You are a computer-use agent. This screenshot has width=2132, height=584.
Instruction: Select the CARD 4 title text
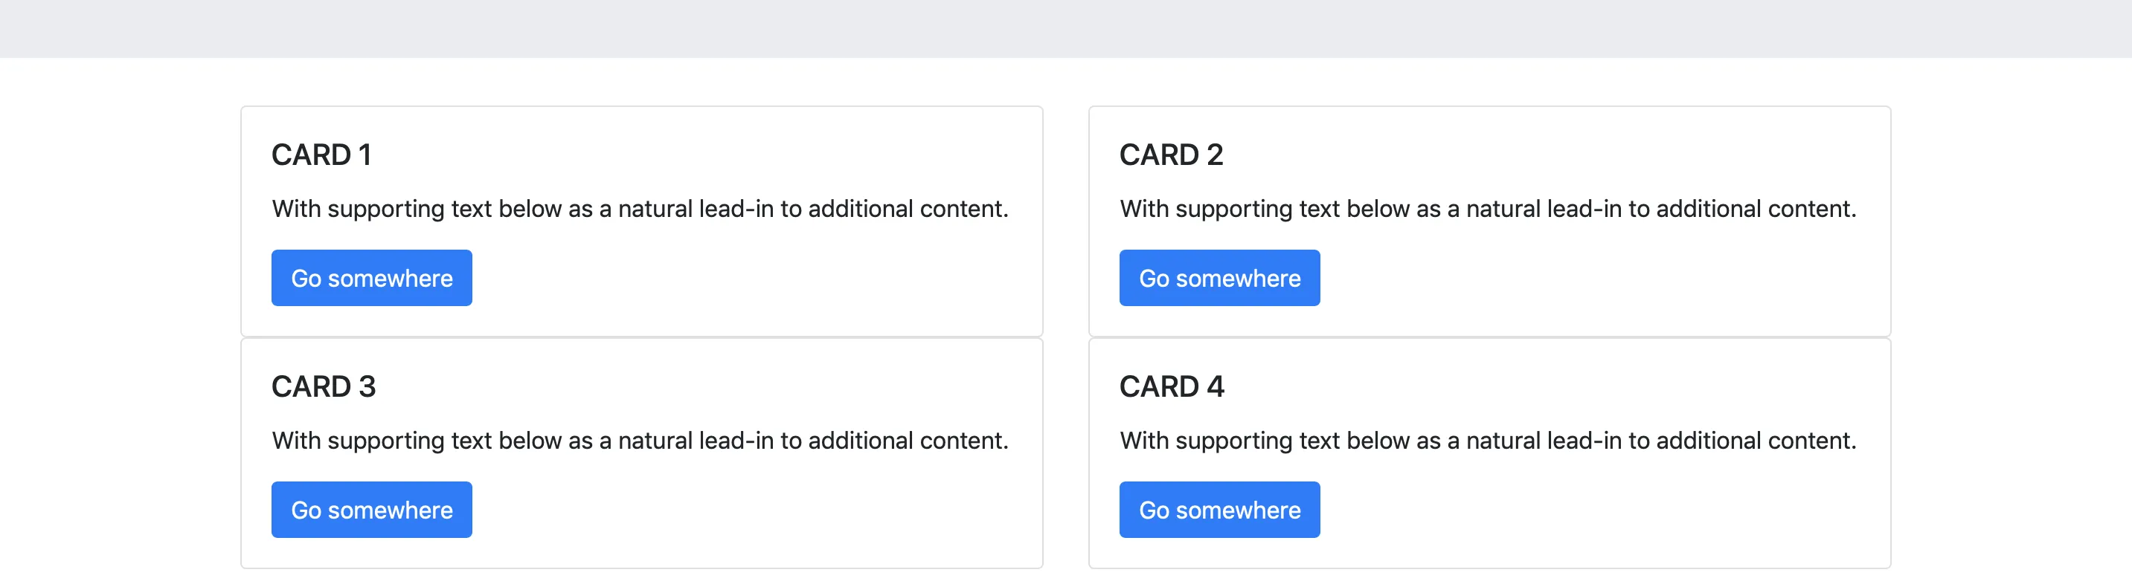pos(1171,386)
